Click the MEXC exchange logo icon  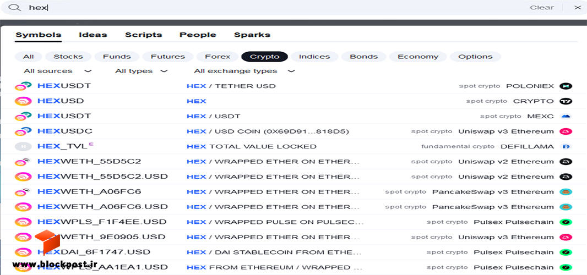pyautogui.click(x=566, y=117)
